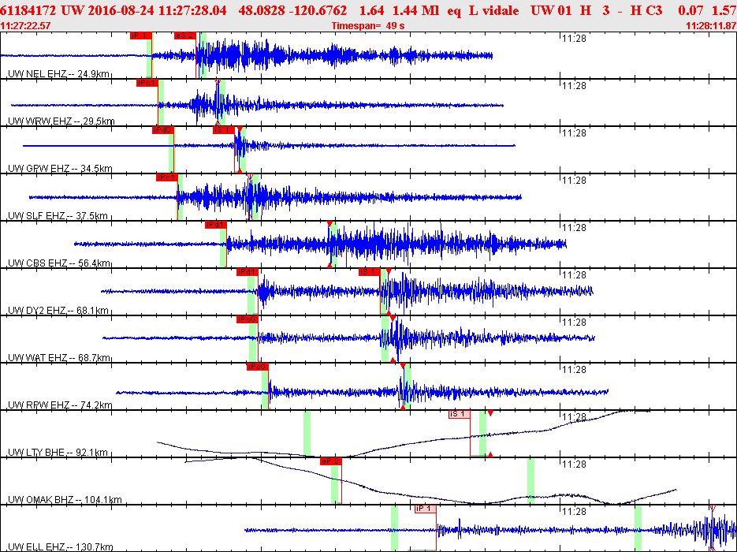Select the eS 2 pick flag on NEL trace

(x=184, y=35)
